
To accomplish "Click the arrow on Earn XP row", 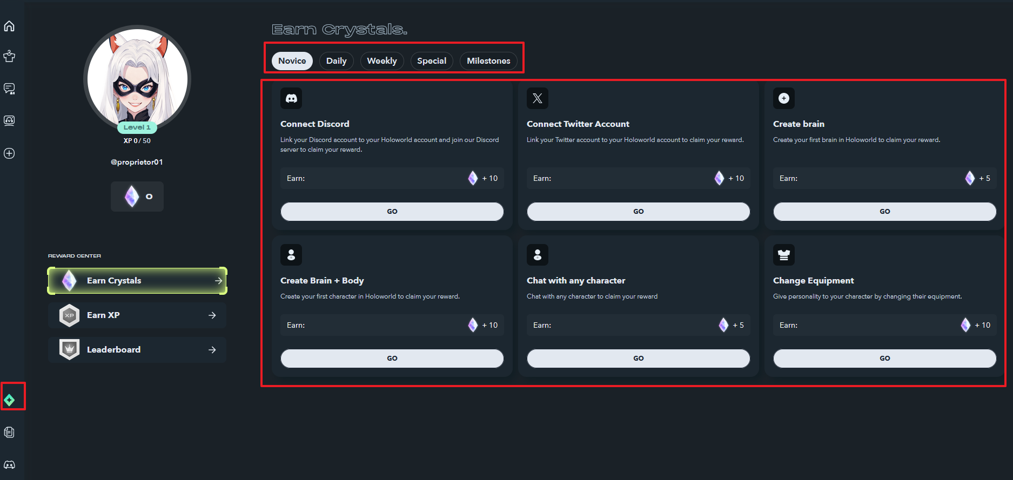I will point(212,315).
